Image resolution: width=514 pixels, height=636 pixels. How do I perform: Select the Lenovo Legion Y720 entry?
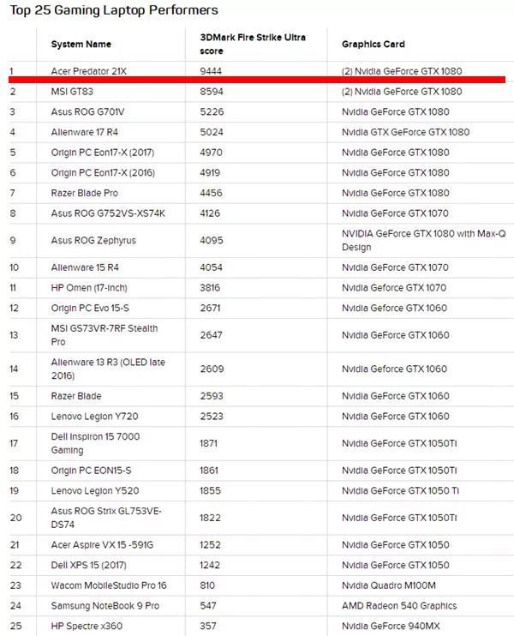coord(94,416)
